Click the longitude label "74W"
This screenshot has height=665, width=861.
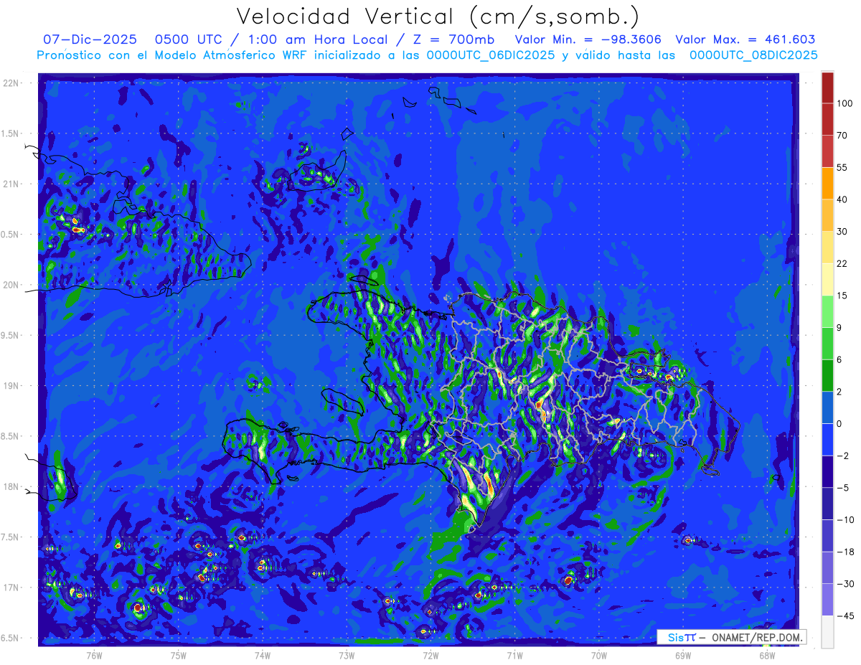click(x=263, y=656)
